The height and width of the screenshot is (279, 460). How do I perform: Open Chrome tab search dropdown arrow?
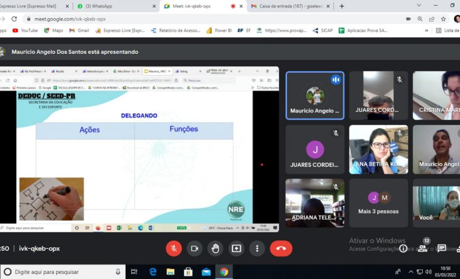(419, 6)
